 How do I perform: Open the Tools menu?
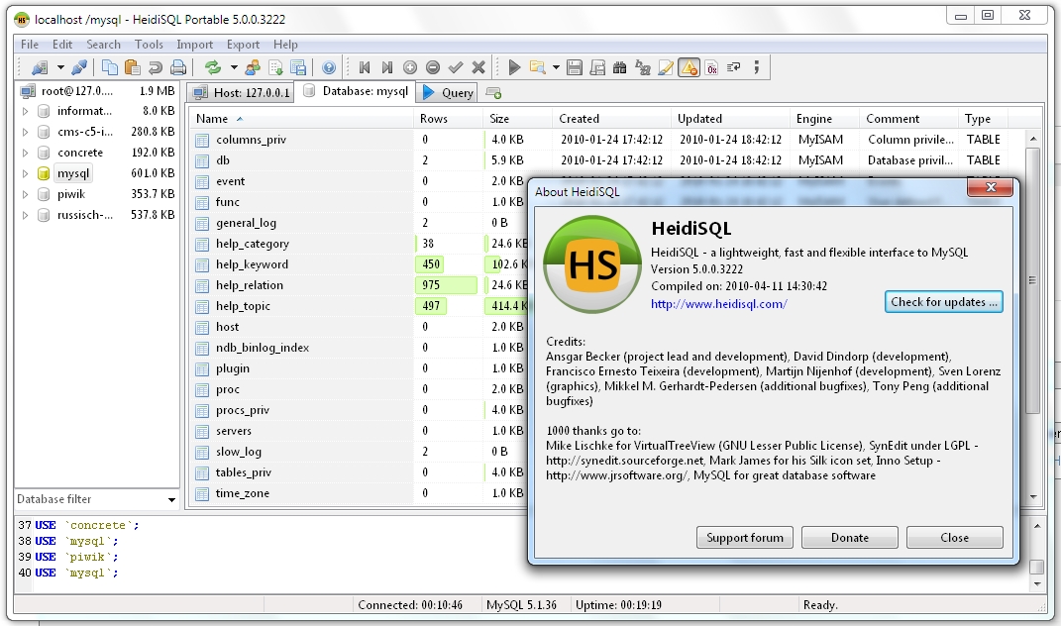click(149, 45)
